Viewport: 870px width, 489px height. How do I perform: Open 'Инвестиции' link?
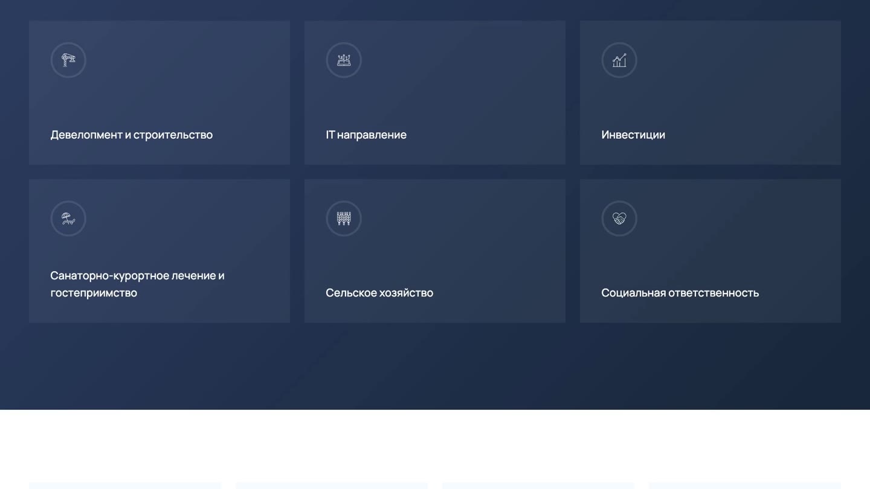click(x=633, y=135)
